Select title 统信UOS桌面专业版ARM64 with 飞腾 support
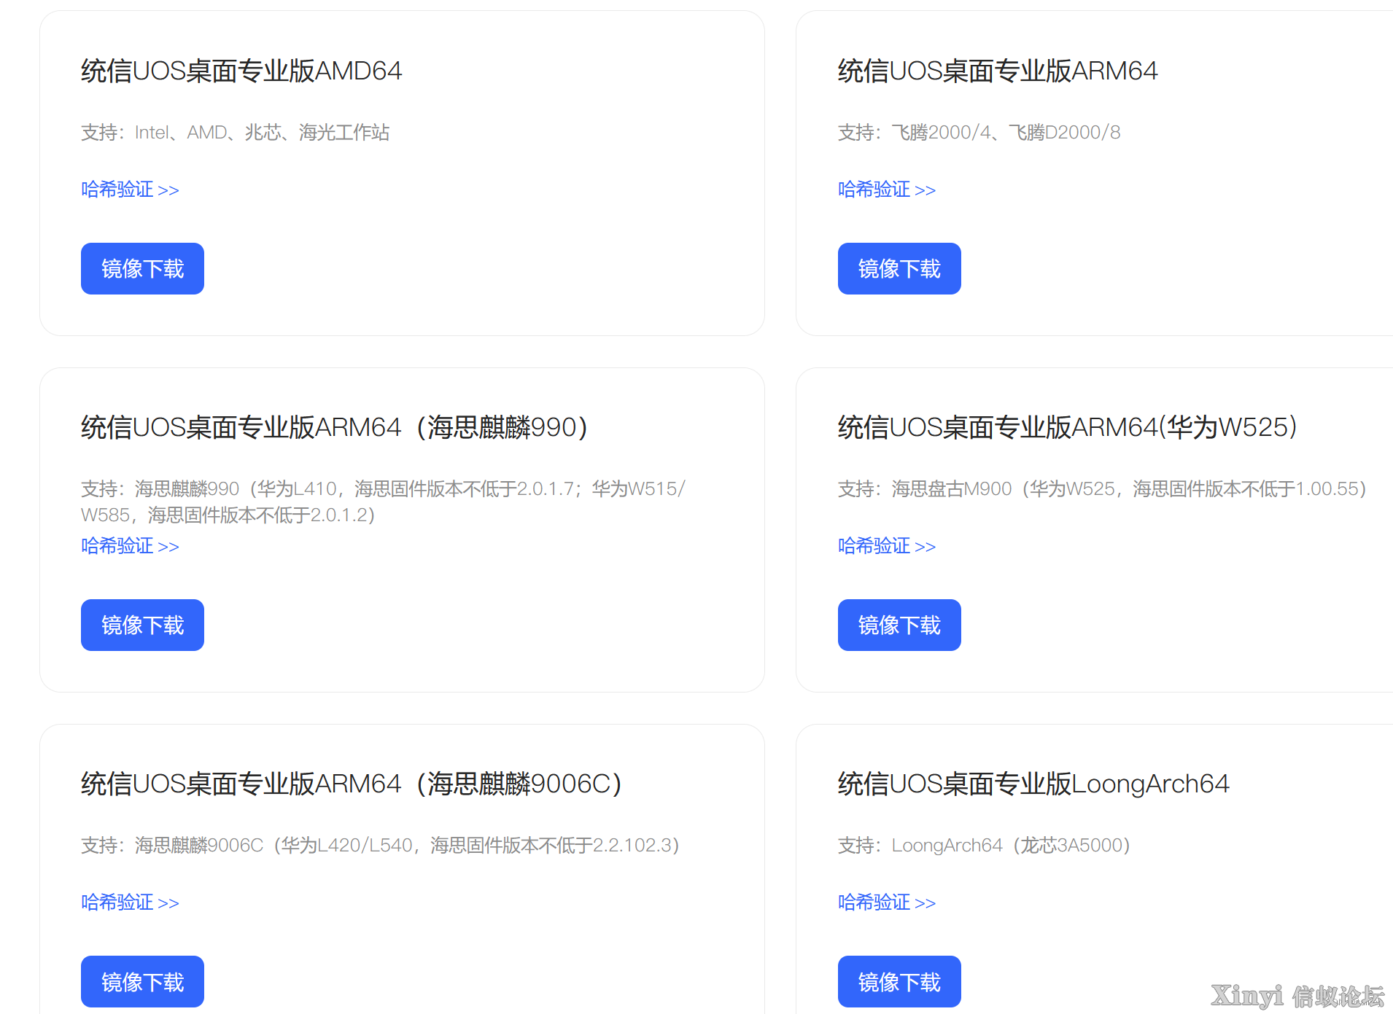The height and width of the screenshot is (1014, 1393). 998,71
